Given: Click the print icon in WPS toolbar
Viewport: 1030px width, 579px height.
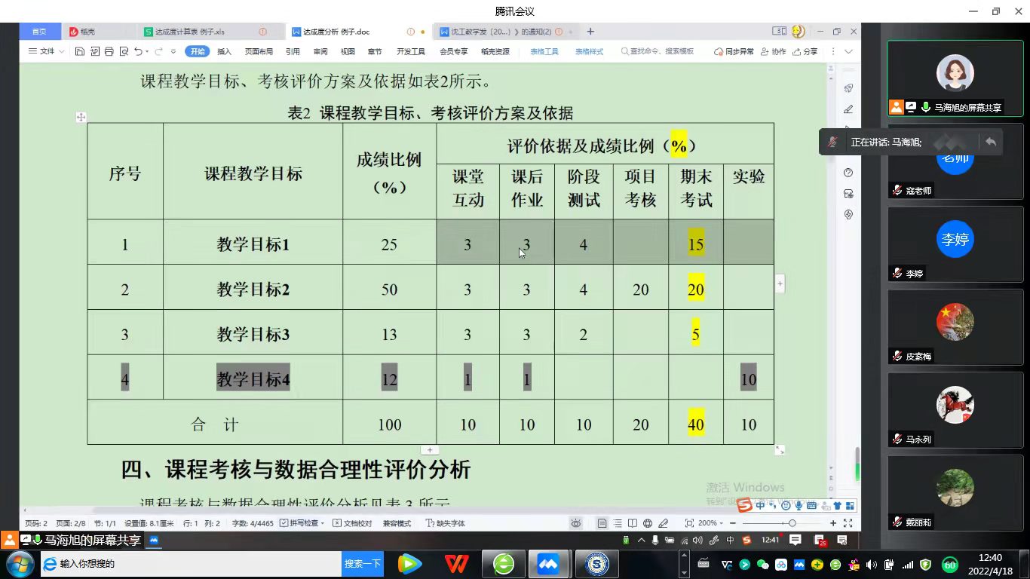Looking at the screenshot, I should click(x=109, y=51).
